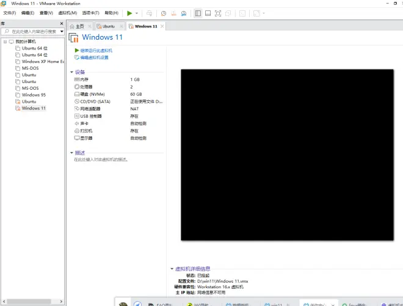Revert to snapshot via the toolbar icon
The width and height of the screenshot is (403, 306).
click(174, 13)
